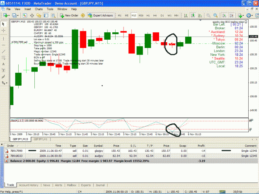The image size is (259, 194).
Task: Select the Crosshair tool
Action: click(x=3, y=31)
